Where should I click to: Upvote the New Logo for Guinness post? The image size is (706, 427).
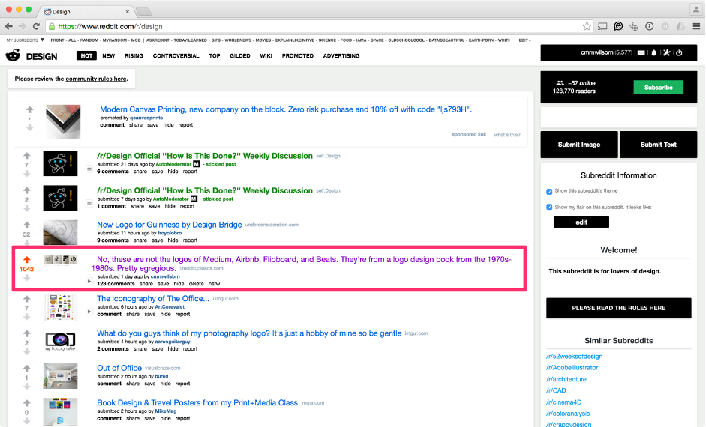(x=27, y=225)
